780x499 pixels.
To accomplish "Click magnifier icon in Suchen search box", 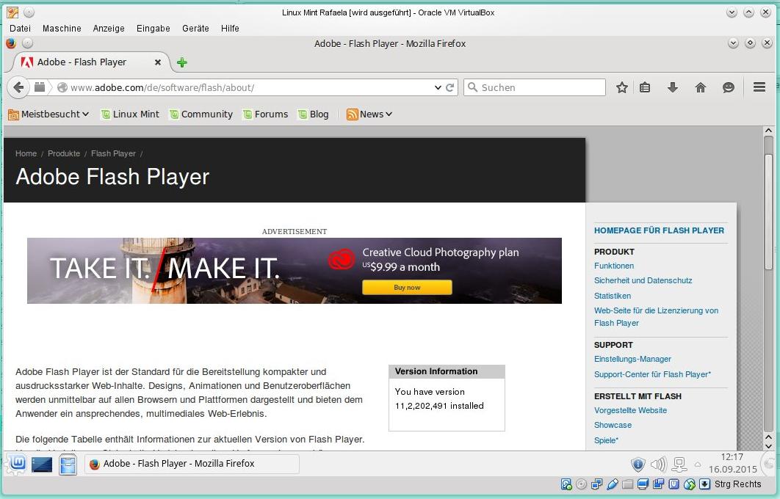I will 472,87.
